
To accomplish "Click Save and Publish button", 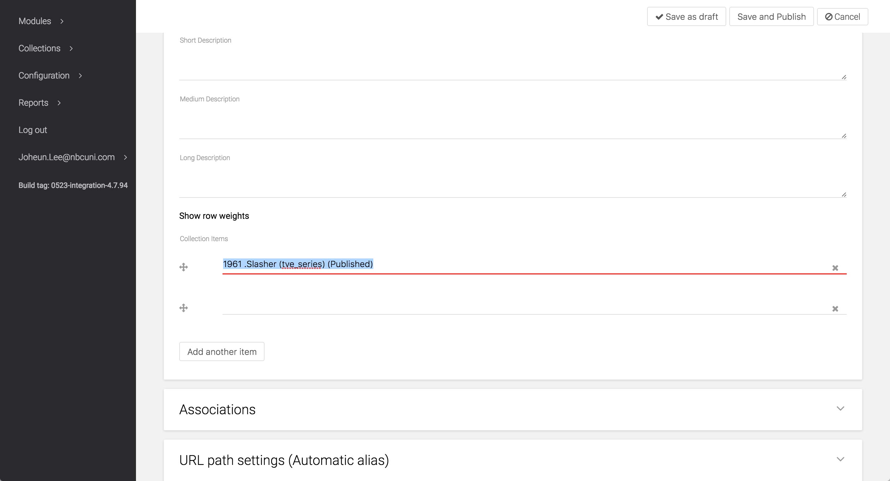I will pyautogui.click(x=771, y=17).
